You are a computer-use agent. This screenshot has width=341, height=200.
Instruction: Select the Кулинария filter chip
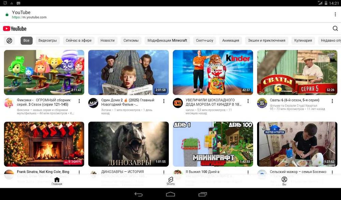pyautogui.click(x=303, y=41)
